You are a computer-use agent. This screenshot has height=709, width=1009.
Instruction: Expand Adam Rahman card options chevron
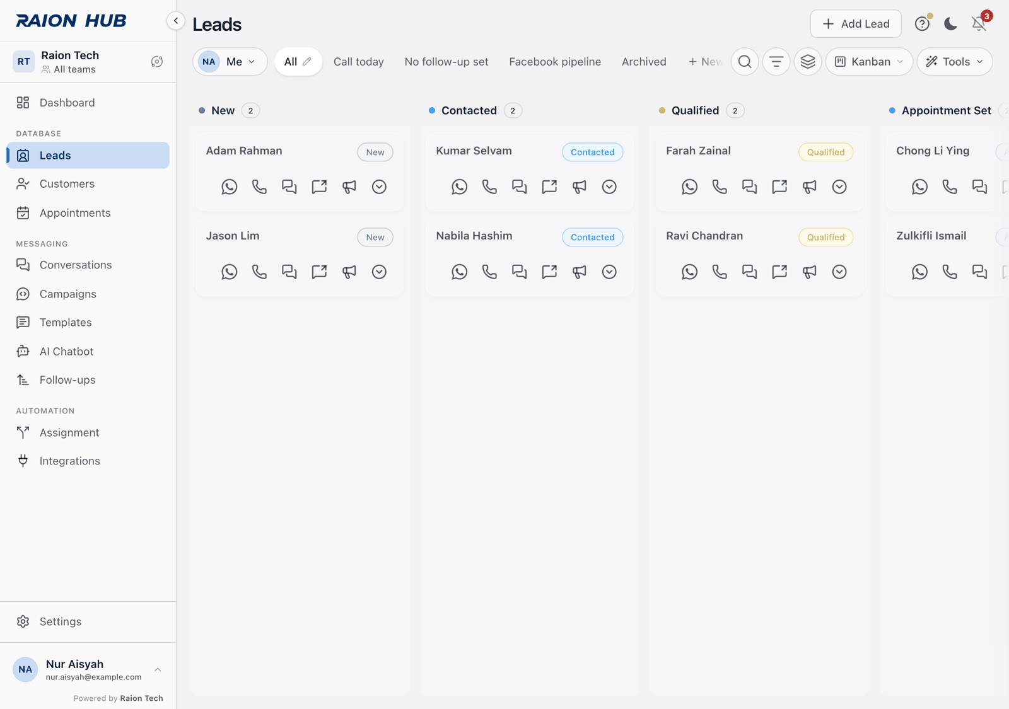[x=379, y=187]
